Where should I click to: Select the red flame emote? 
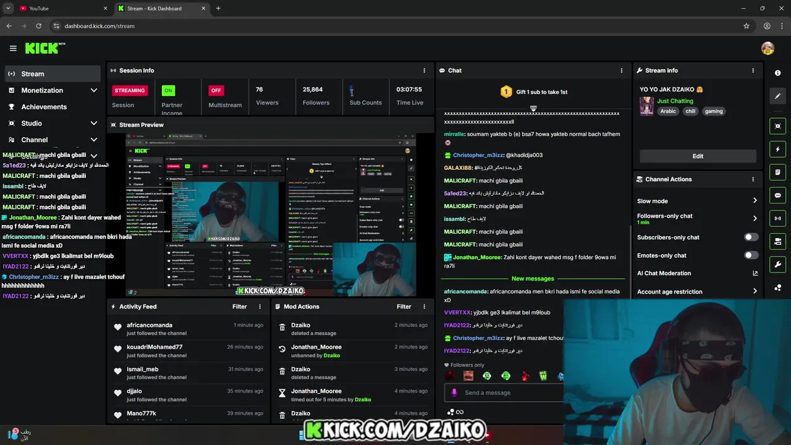[525, 376]
